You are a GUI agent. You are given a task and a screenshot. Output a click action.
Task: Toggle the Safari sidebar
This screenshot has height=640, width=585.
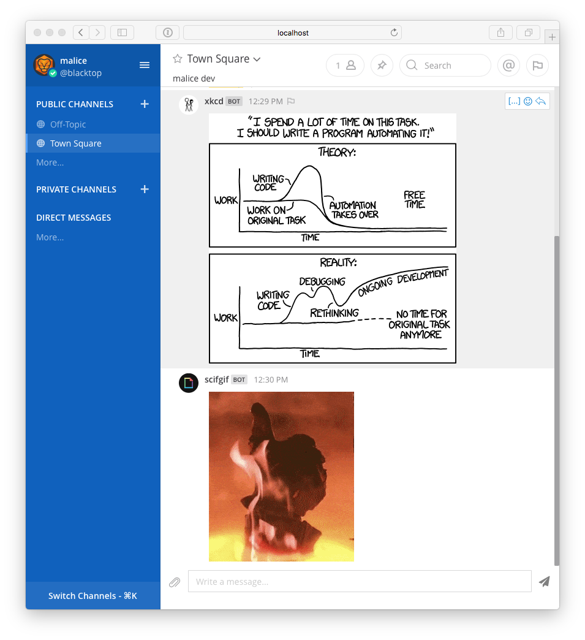(122, 32)
